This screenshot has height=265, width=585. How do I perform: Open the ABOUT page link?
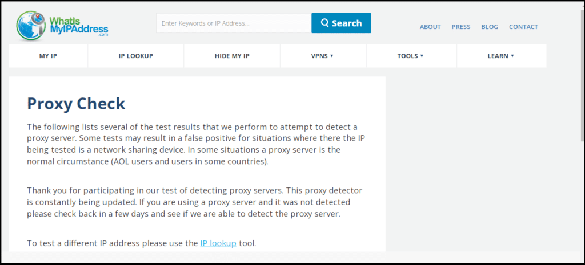point(430,27)
